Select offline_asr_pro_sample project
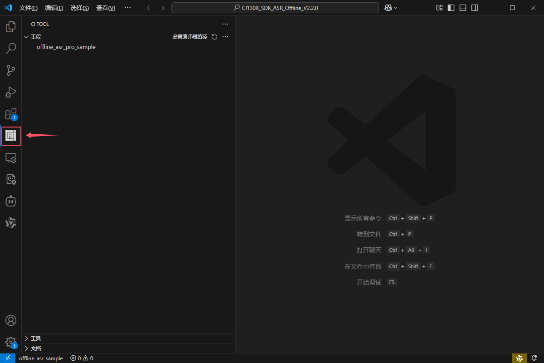This screenshot has height=363, width=544. click(x=66, y=47)
